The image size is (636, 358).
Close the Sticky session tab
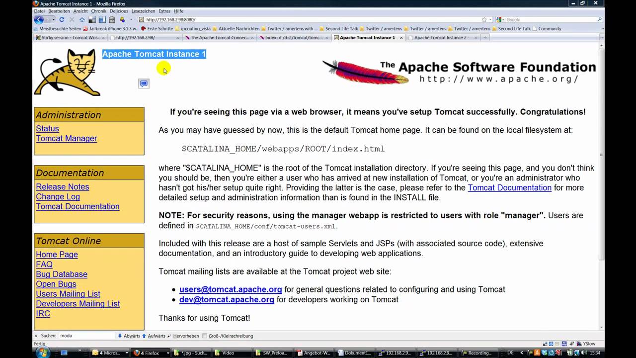coord(104,38)
